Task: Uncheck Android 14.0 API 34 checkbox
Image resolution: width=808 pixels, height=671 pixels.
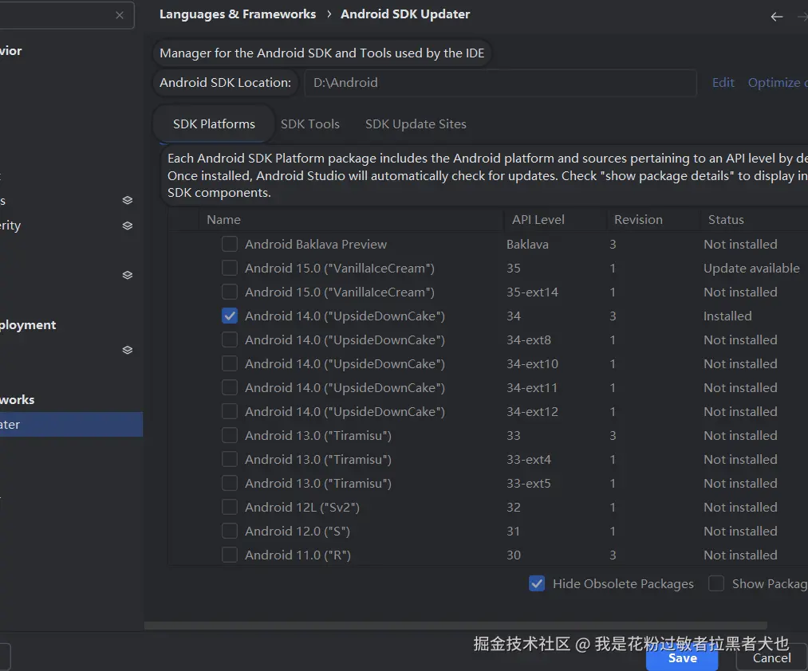Action: [229, 316]
